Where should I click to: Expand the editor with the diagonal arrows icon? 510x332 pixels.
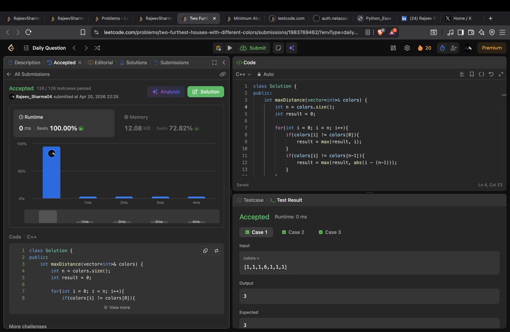[501, 74]
